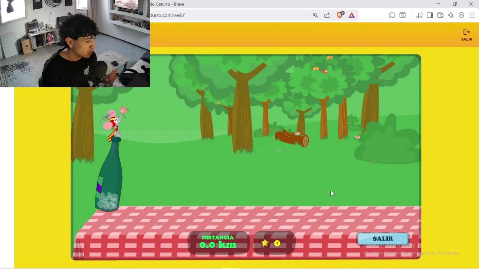Open Brave Shields lion icon
The height and width of the screenshot is (269, 479).
pos(340,15)
